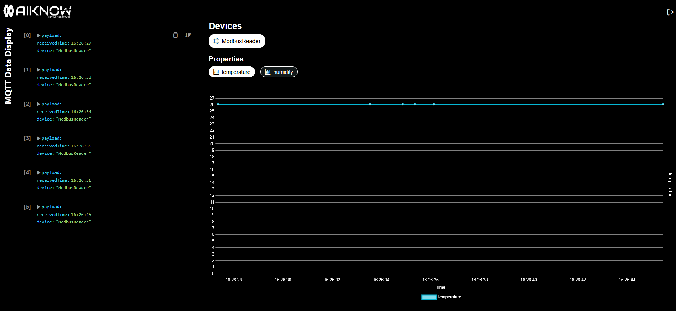Click receivedTime 16:26:36 value
This screenshot has height=311, width=676.
[81, 180]
